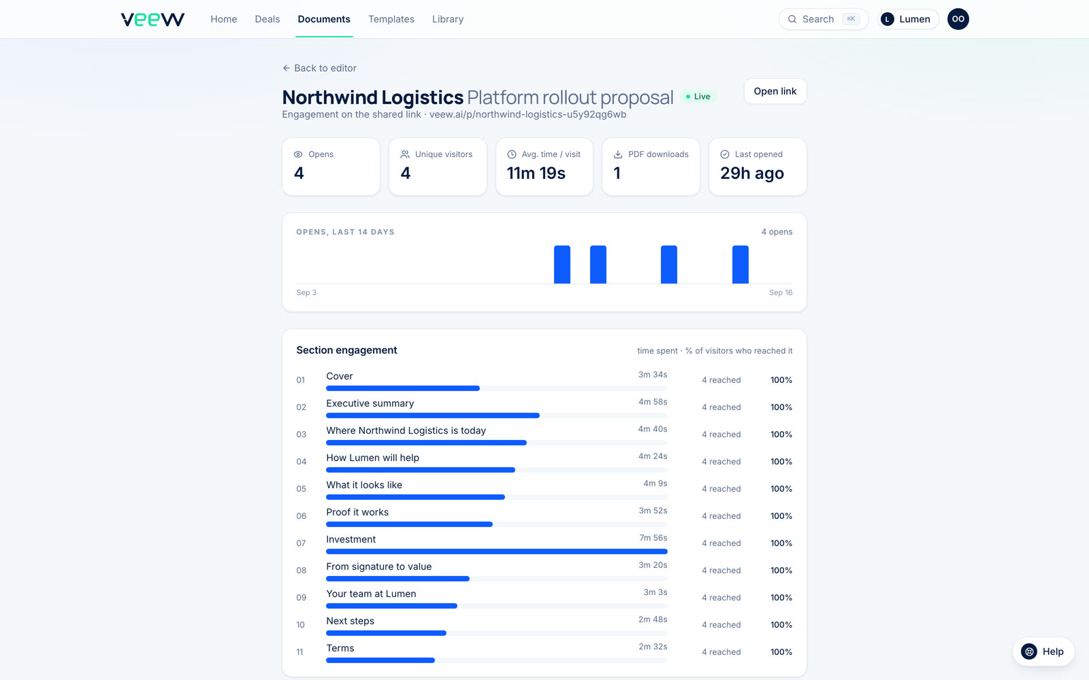The image size is (1089, 680).
Task: Click the eye icon on Opens card
Action: click(298, 154)
